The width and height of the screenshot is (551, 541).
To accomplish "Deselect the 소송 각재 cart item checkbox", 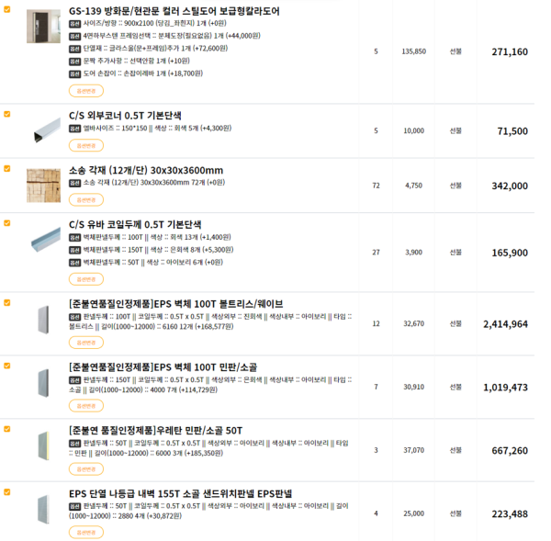I will click(7, 169).
